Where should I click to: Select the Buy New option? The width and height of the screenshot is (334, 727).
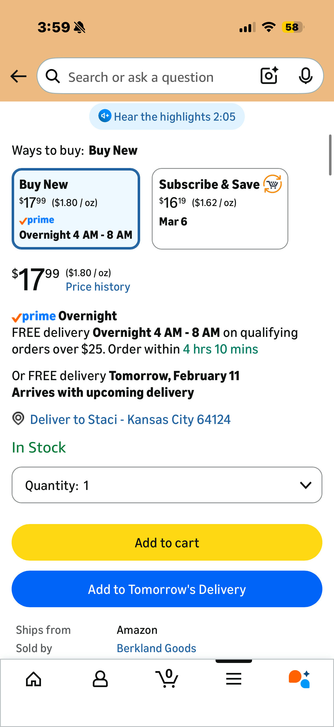click(76, 209)
